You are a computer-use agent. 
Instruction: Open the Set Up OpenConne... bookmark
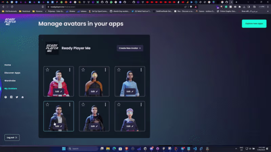tap(98, 11)
